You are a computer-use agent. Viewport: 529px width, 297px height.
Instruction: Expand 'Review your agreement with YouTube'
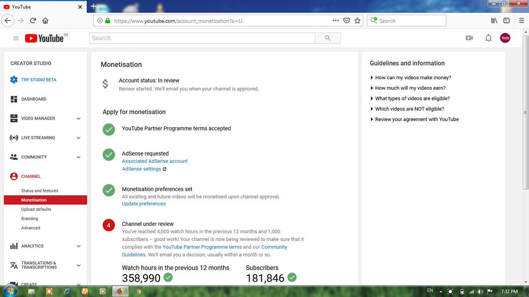click(414, 119)
